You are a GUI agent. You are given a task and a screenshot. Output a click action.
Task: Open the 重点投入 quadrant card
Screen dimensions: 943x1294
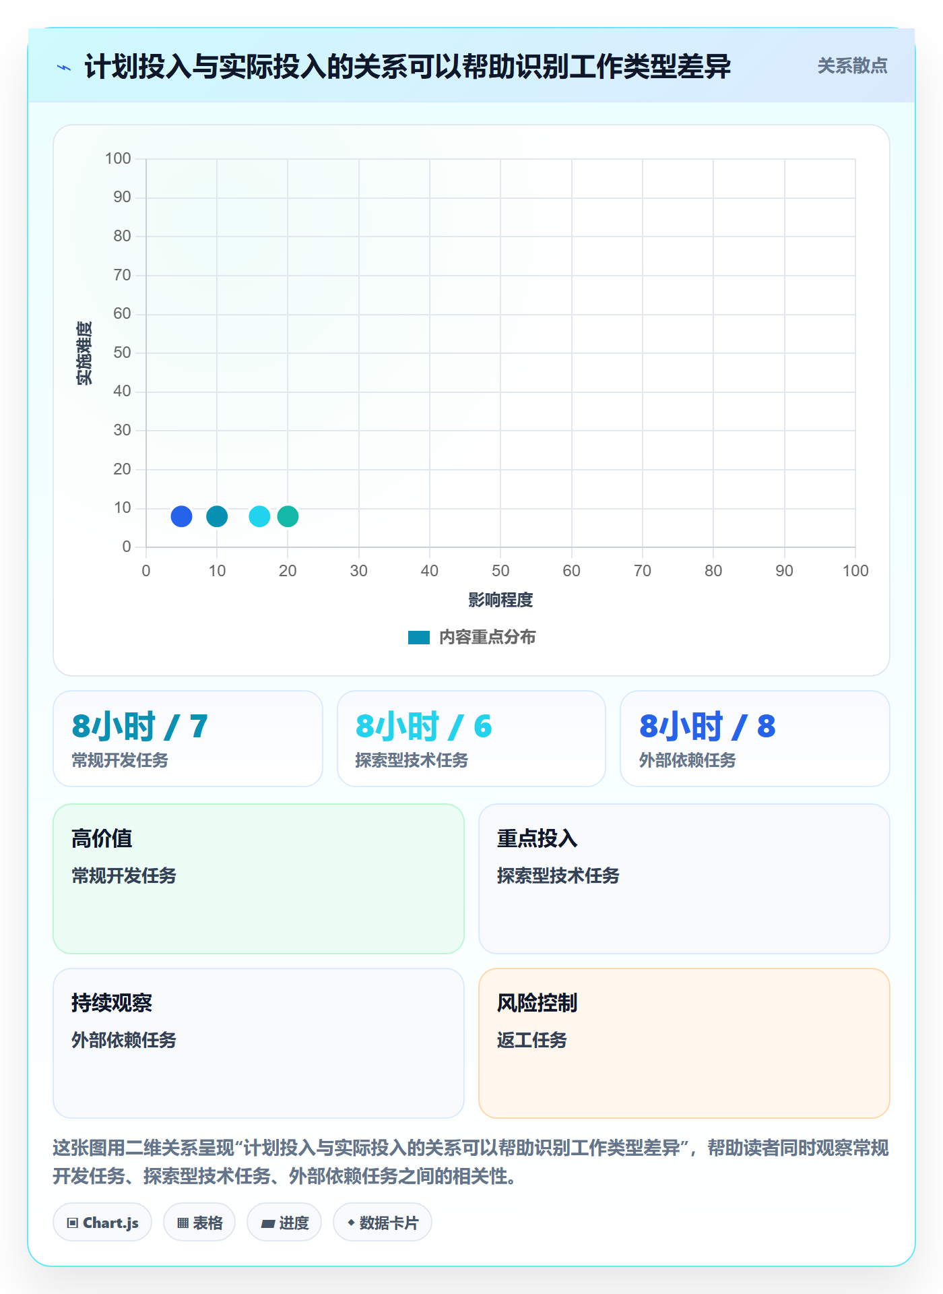[684, 879]
